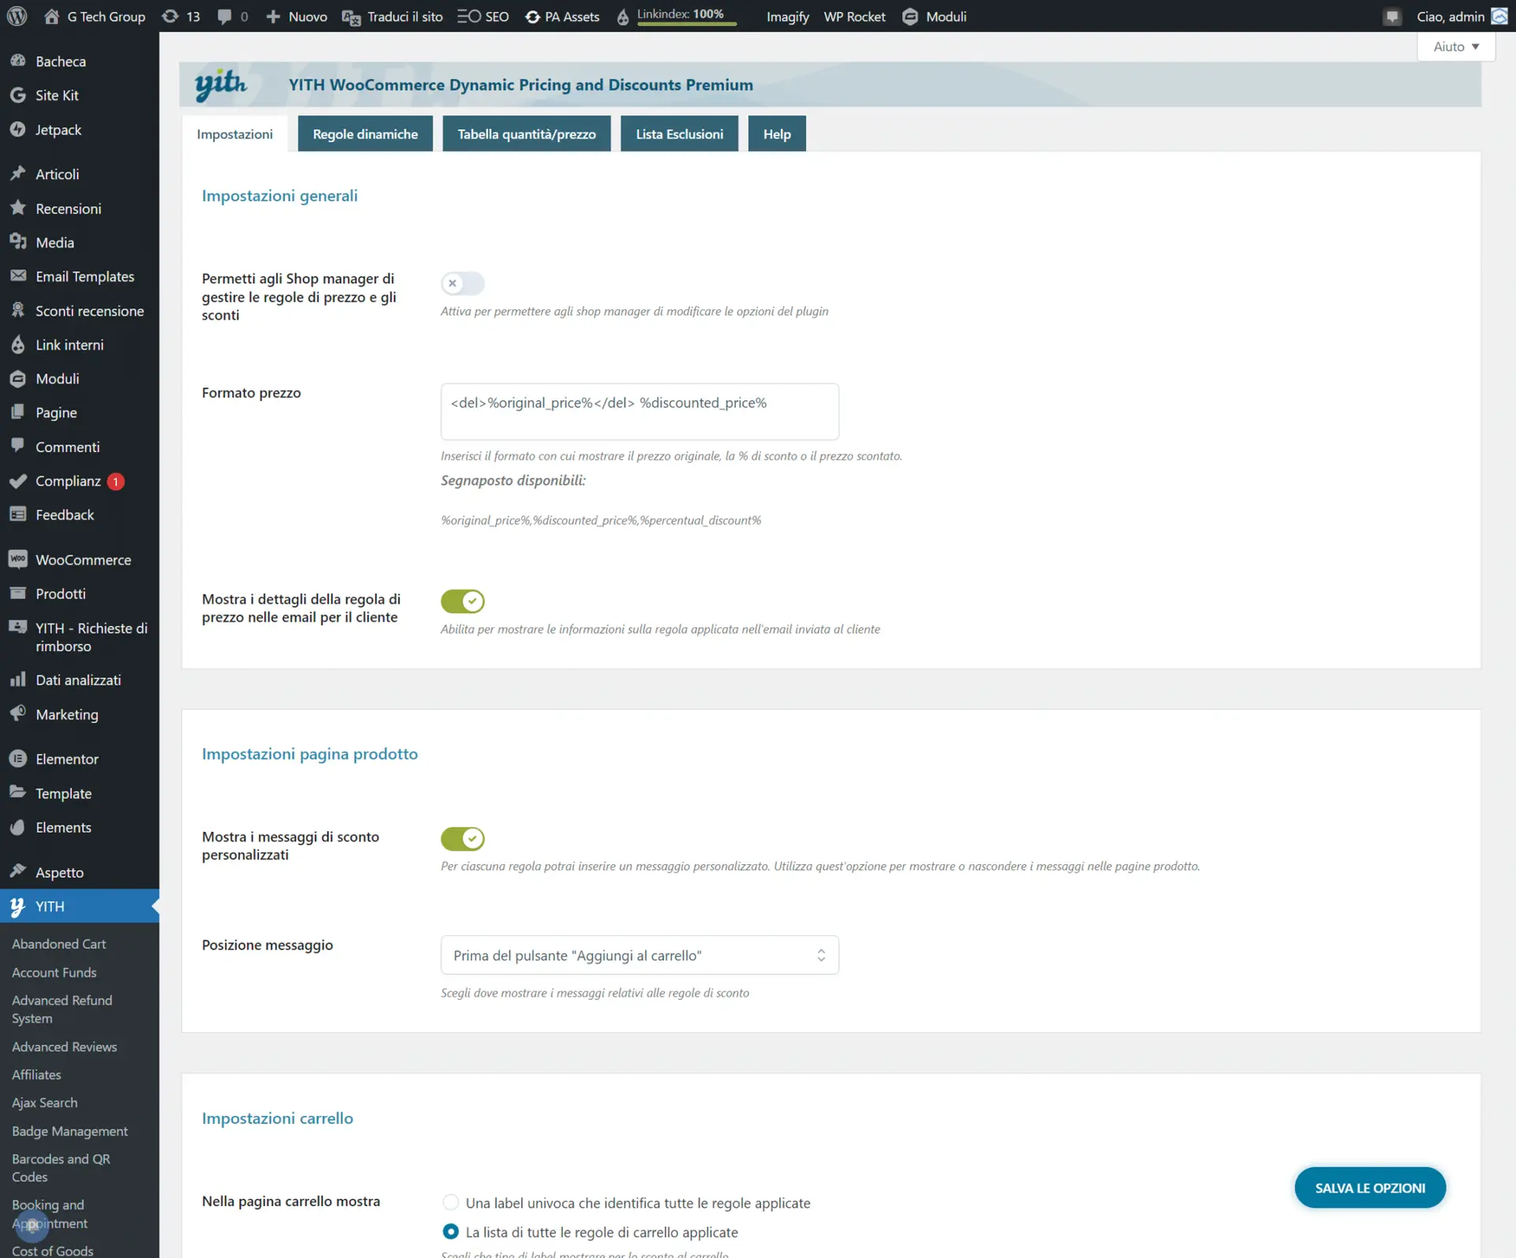Click the Media icon in sidebar
The width and height of the screenshot is (1516, 1258).
tap(18, 241)
